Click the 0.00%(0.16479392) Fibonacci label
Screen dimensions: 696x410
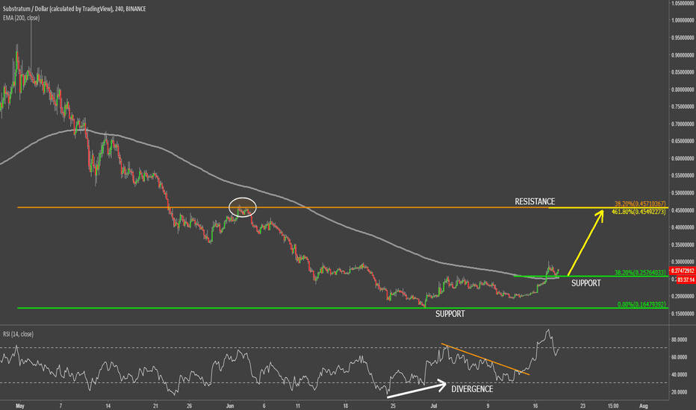pyautogui.click(x=641, y=304)
